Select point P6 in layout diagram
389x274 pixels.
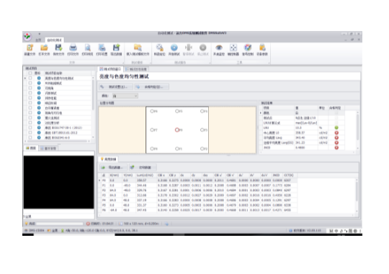(x=152, y=111)
